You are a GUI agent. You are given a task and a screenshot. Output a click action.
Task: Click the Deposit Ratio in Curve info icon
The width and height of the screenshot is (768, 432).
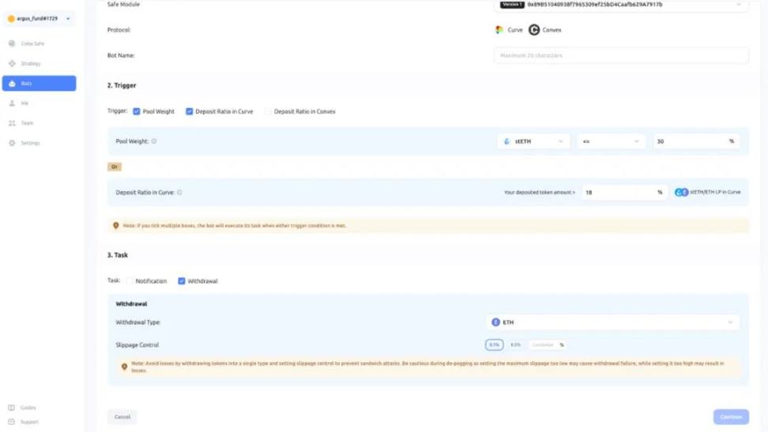pyautogui.click(x=180, y=193)
